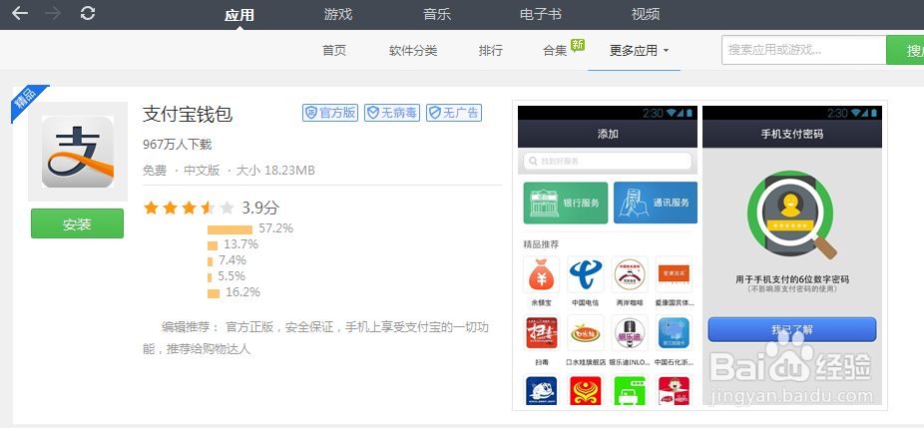Go back with the left arrow icon

(x=19, y=13)
